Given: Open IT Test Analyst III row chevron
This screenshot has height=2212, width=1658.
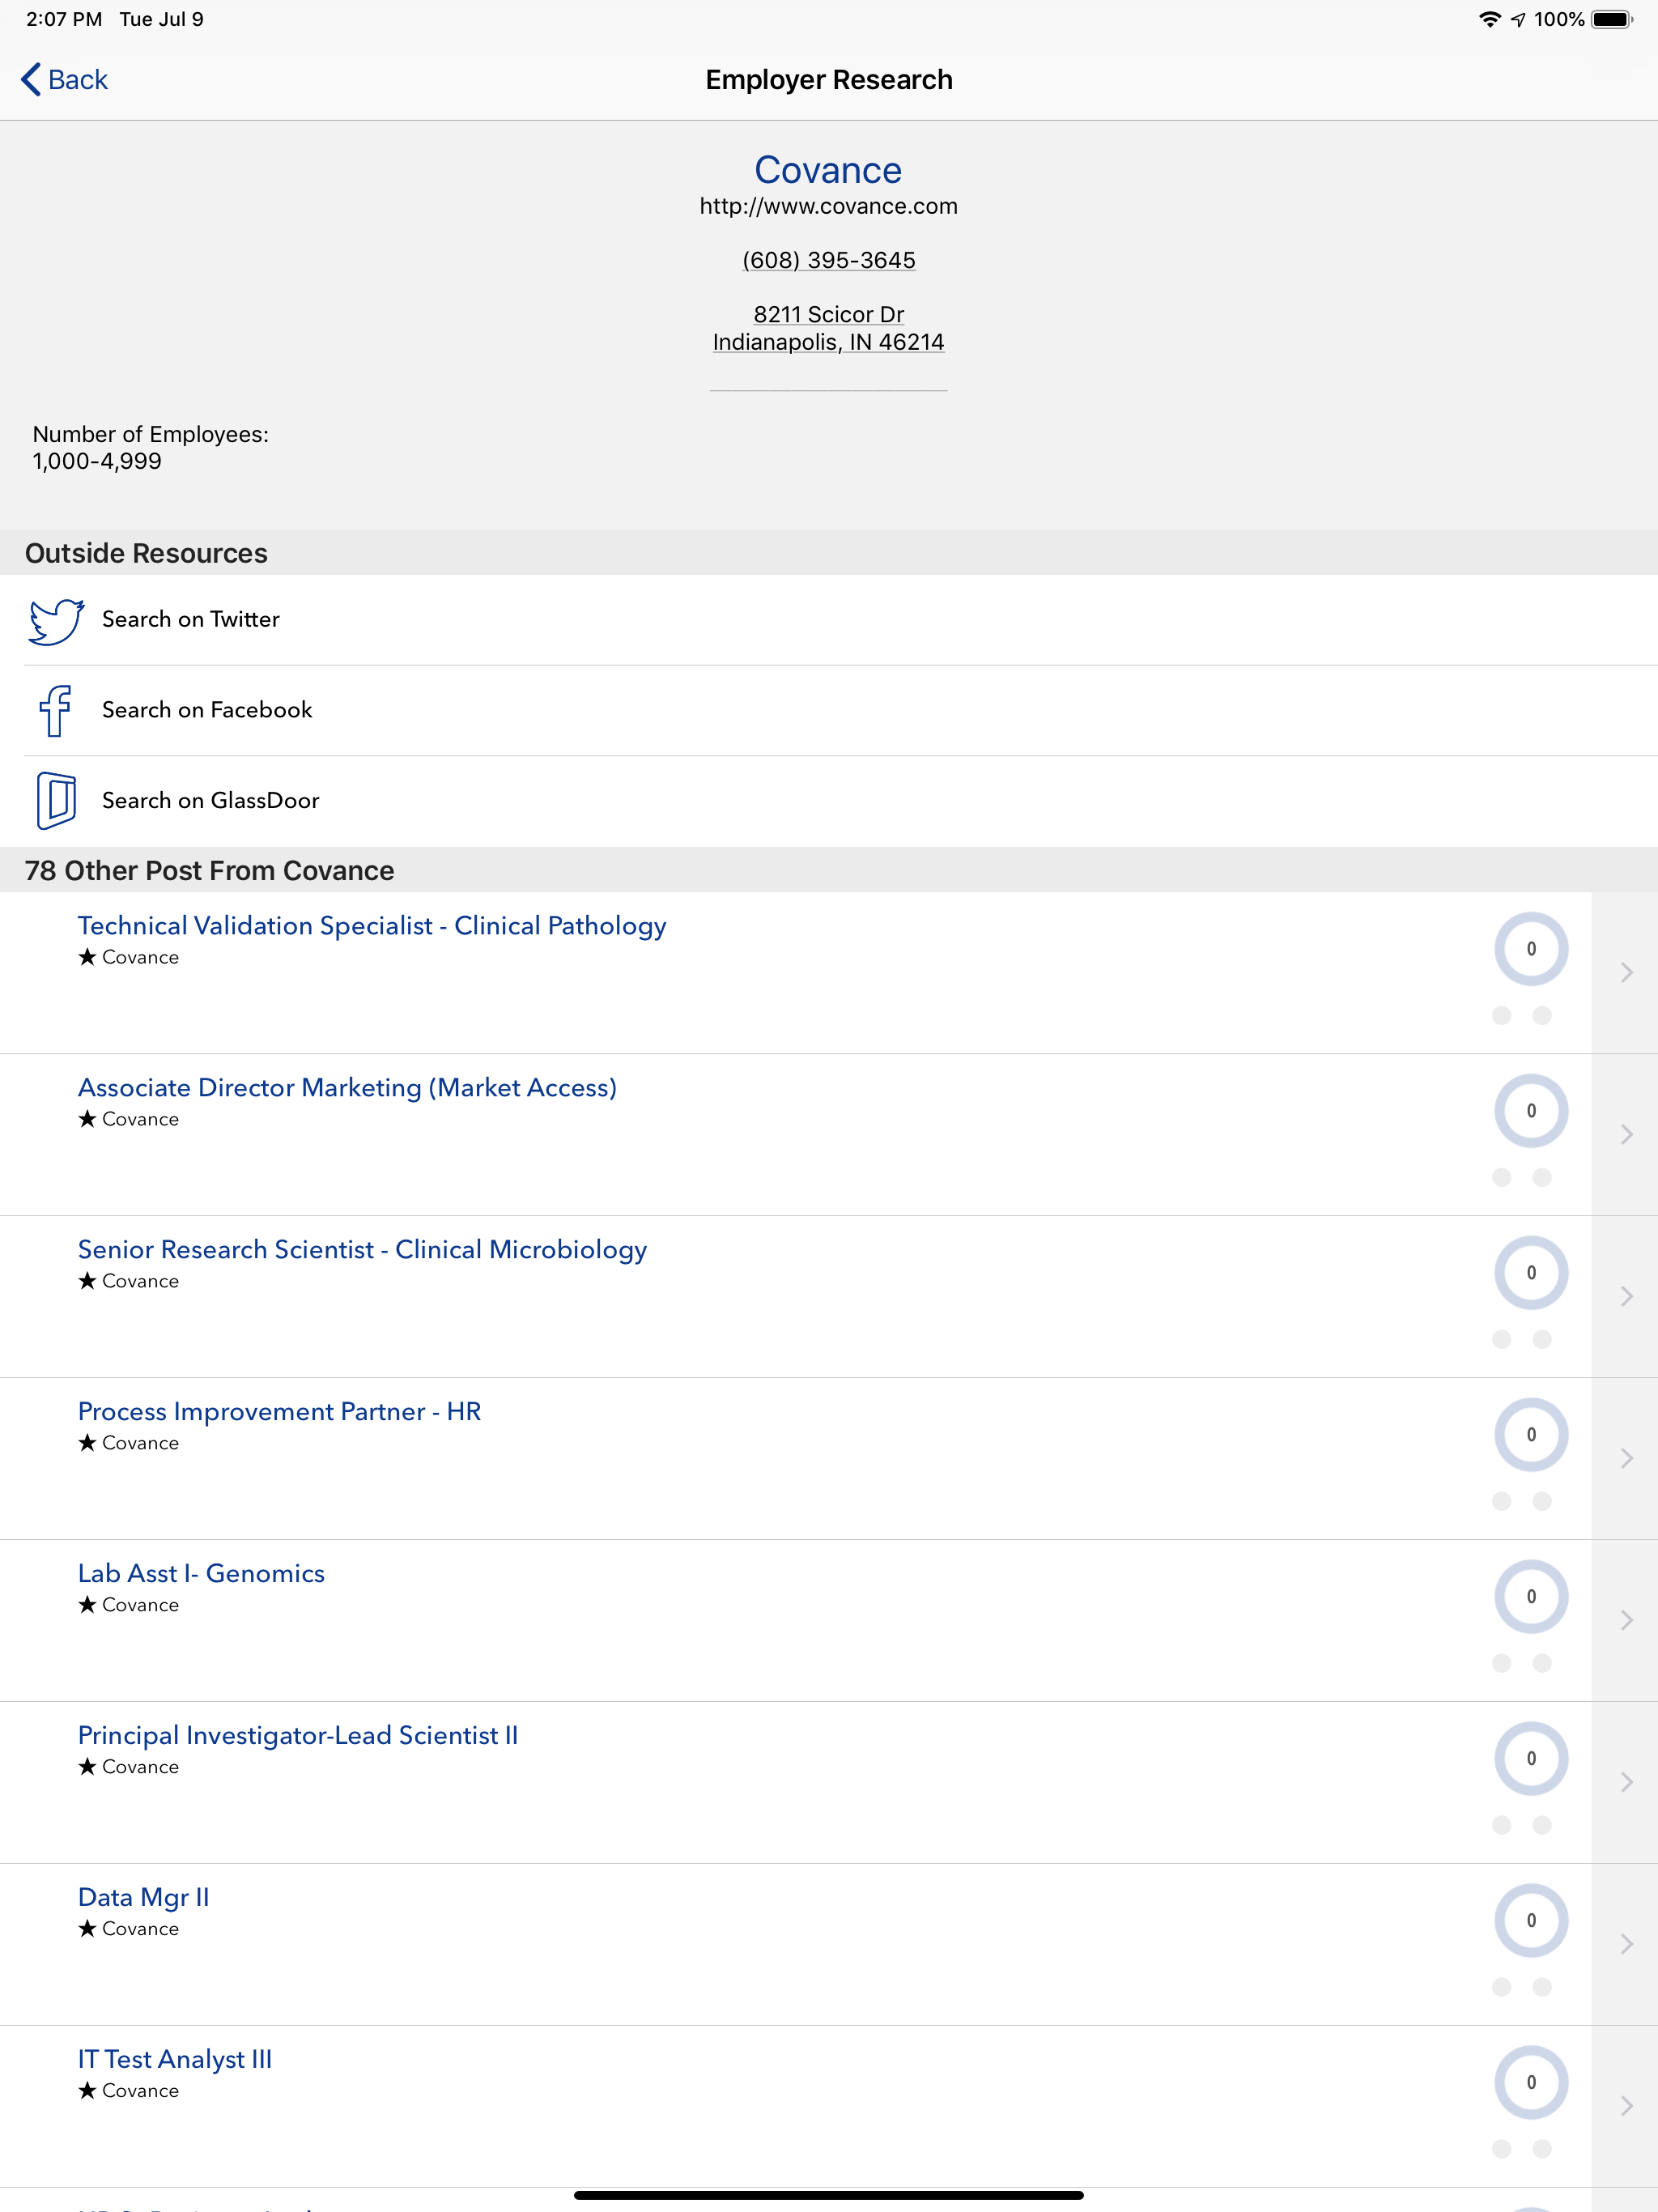Looking at the screenshot, I should point(1627,2107).
